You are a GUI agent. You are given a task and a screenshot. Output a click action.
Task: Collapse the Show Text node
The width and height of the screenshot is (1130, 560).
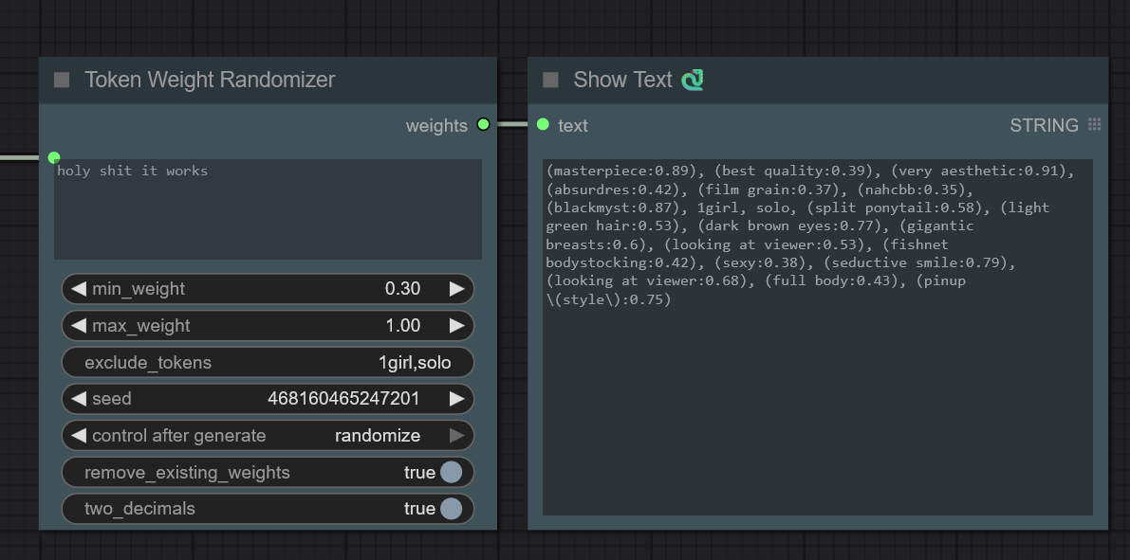[x=550, y=80]
